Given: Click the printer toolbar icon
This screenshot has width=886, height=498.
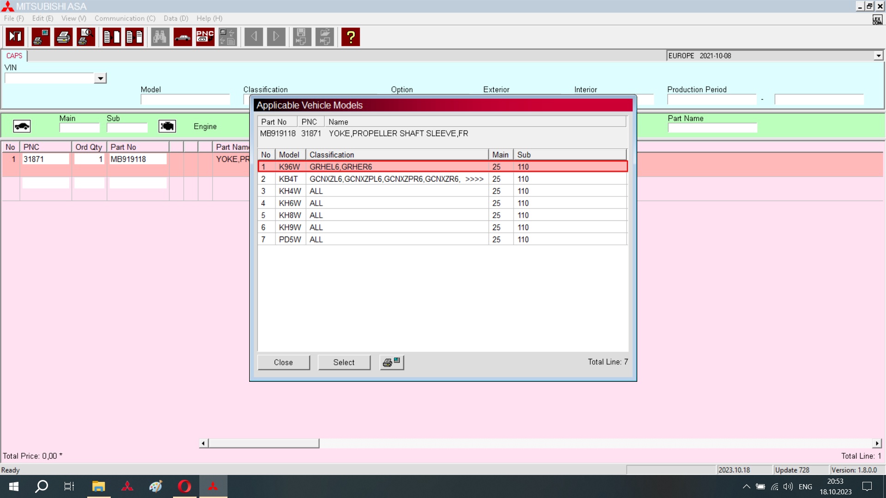Looking at the screenshot, I should 63,37.
